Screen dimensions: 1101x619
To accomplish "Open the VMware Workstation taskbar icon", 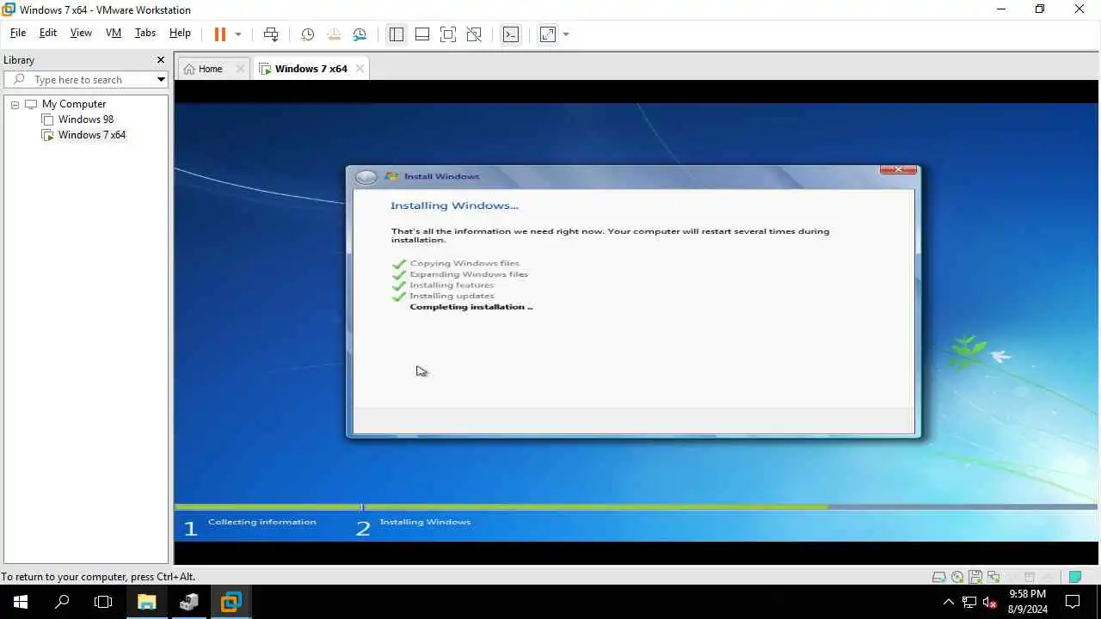I will pyautogui.click(x=231, y=602).
